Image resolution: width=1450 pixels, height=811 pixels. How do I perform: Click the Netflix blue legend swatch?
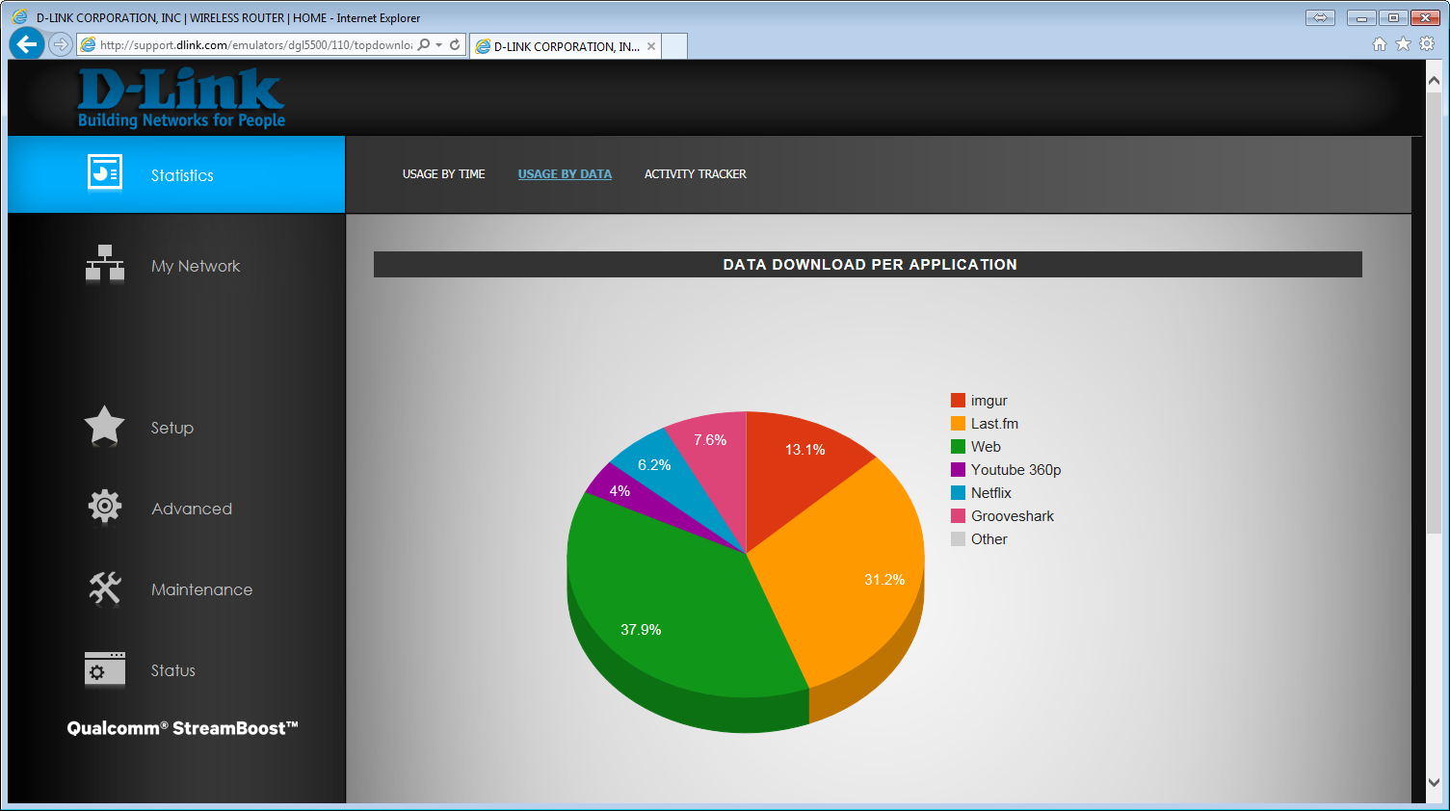click(x=958, y=493)
